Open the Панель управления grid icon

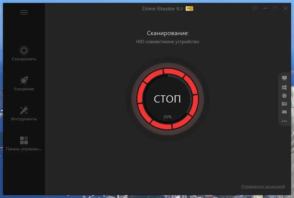tap(24, 140)
